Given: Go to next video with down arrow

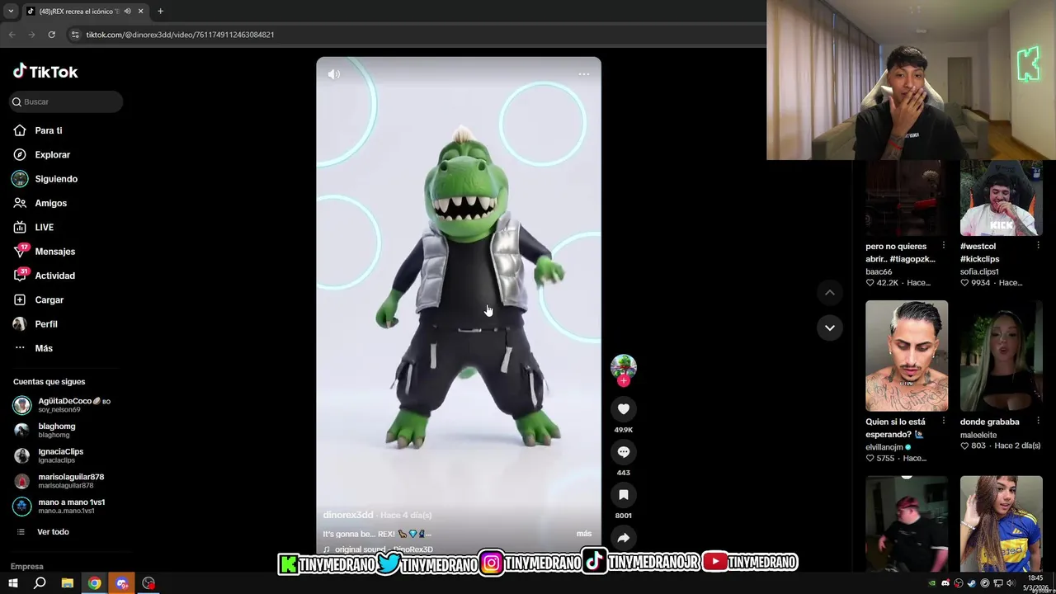Looking at the screenshot, I should coord(830,328).
